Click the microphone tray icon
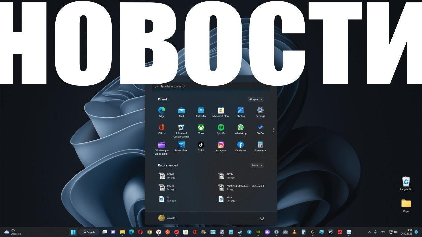Screen dimensions: 422x237 [x=375, y=232]
